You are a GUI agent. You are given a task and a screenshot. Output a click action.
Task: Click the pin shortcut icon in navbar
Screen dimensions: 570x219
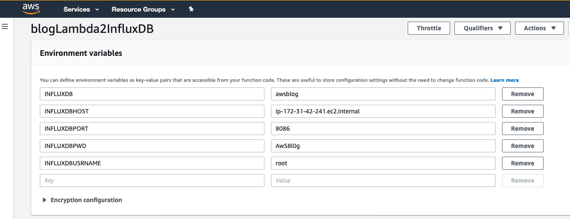point(191,9)
